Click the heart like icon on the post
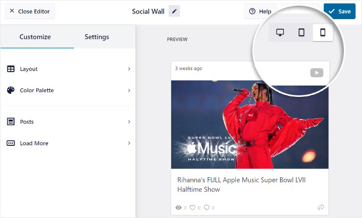Screen dimensions: 362x218 pos(192,208)
